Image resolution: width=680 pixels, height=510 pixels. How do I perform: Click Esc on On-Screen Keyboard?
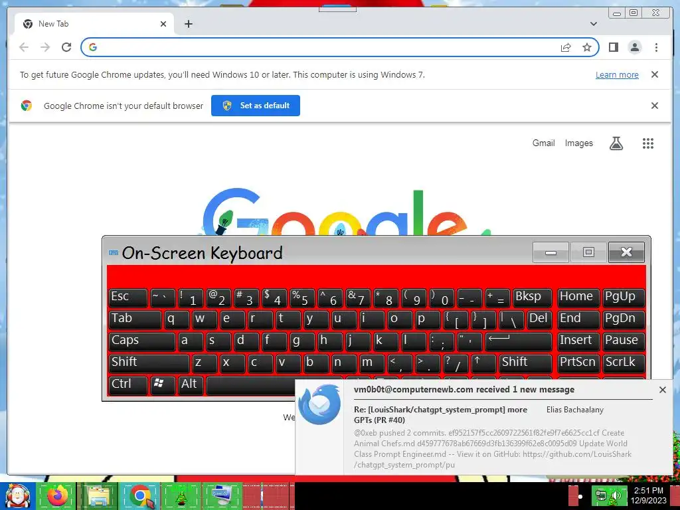pyautogui.click(x=128, y=297)
